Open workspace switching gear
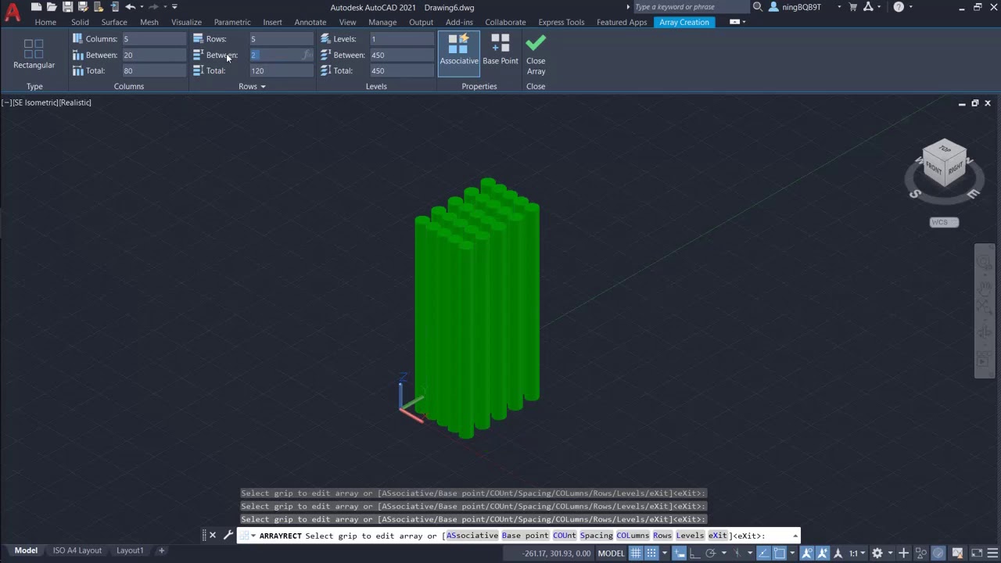Screen dimensions: 1001x563 (x=877, y=554)
